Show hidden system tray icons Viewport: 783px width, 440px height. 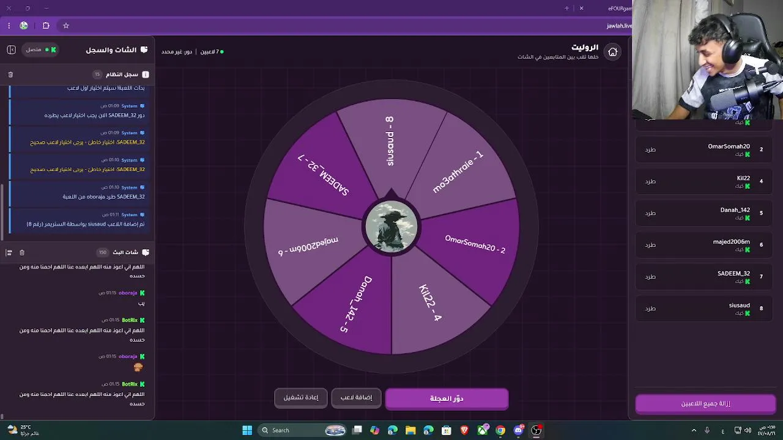694,430
